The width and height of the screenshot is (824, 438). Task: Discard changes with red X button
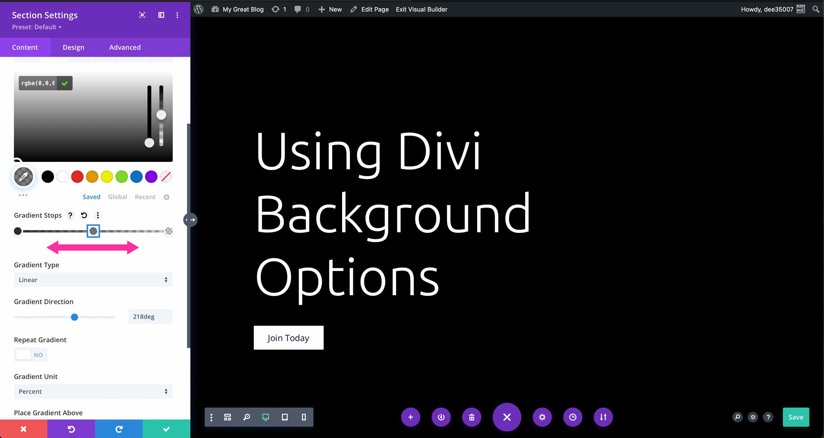24,429
